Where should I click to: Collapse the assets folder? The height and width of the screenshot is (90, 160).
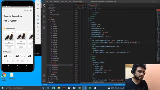tap(52, 19)
